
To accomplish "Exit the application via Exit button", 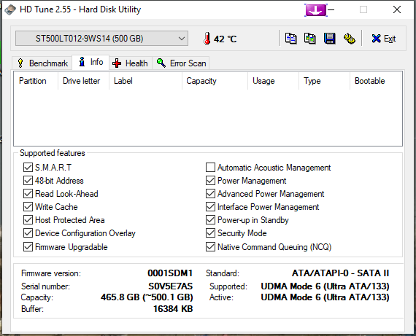I will (384, 39).
